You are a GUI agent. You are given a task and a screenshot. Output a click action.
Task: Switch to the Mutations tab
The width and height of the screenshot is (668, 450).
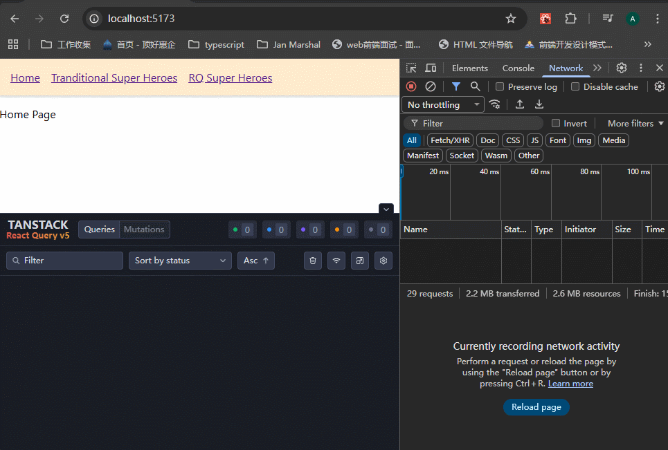coord(144,229)
